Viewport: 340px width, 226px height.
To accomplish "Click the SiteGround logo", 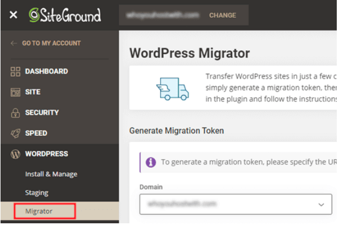I will [65, 15].
